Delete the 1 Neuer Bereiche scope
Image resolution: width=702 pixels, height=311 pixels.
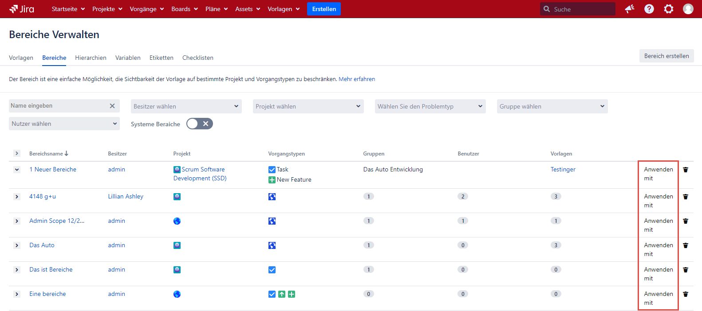686,170
